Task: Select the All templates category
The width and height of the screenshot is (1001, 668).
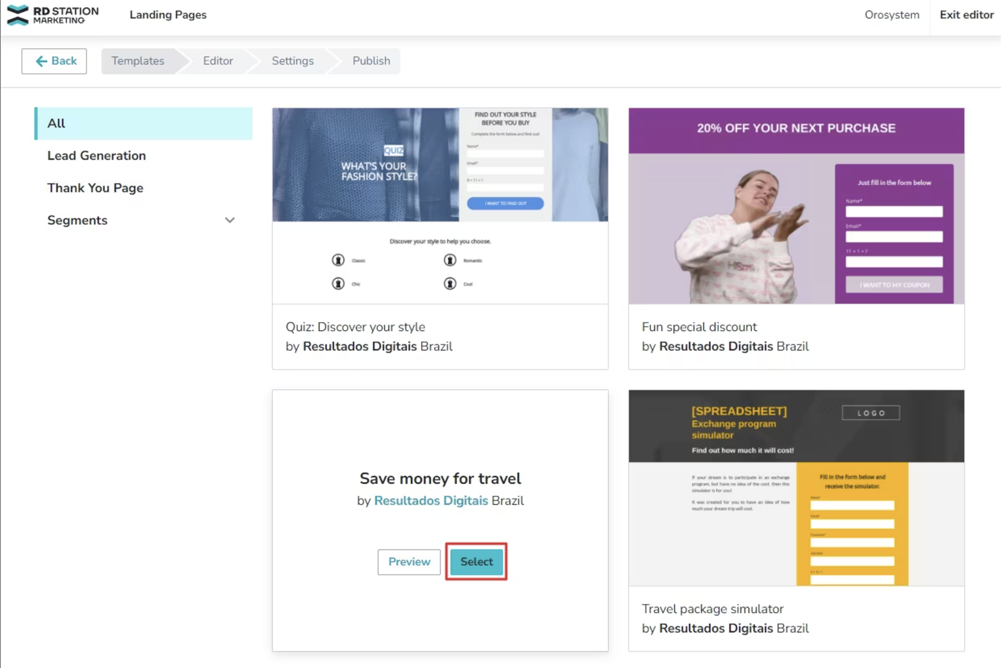Action: tap(143, 123)
